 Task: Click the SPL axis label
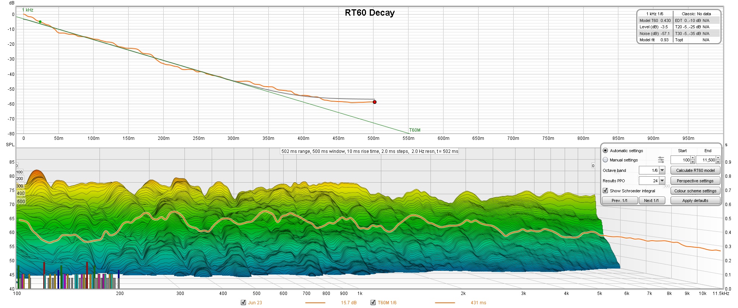10,145
